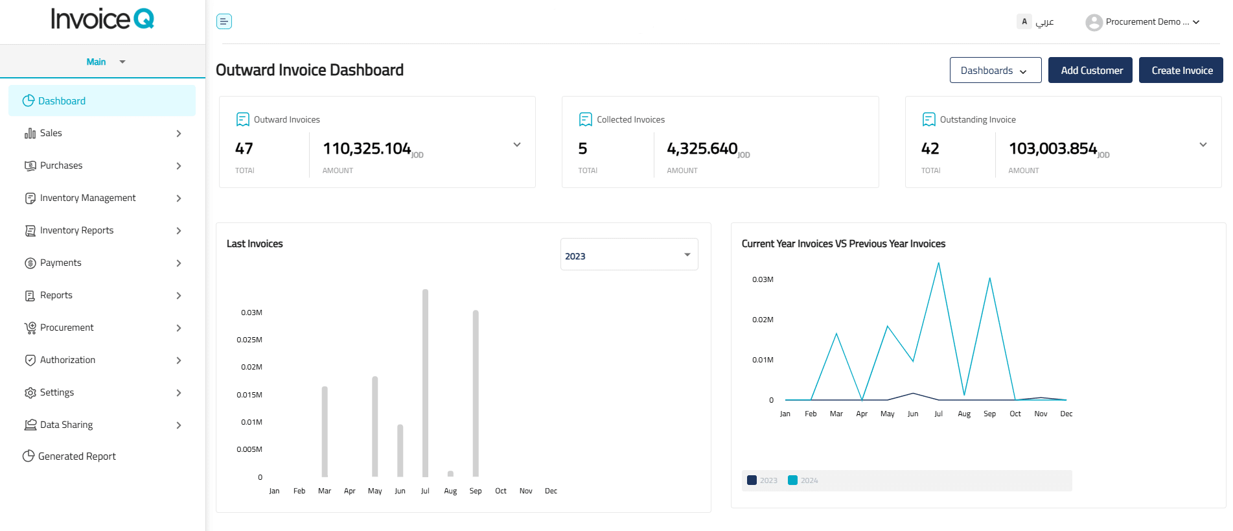Viewport: 1233px width, 531px height.
Task: Click the Procurement cart icon
Action: (30, 328)
